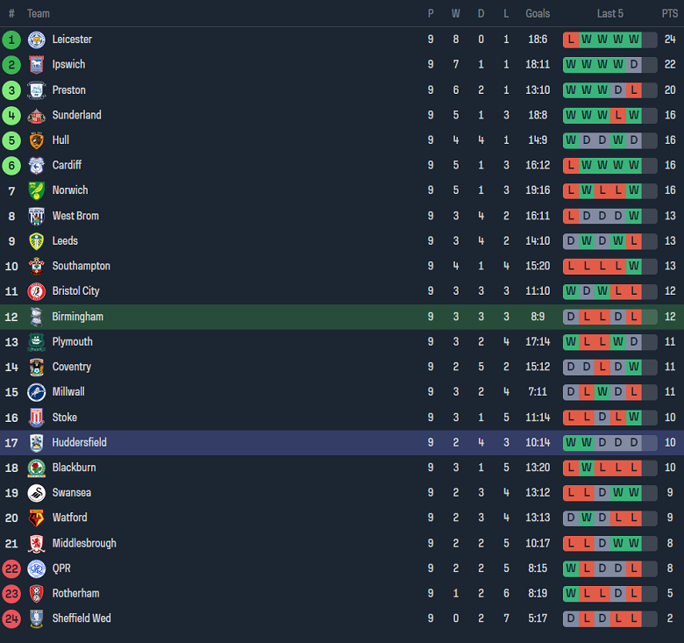684x643 pixels.
Task: Click position number 1 green badge
Action: (x=11, y=39)
